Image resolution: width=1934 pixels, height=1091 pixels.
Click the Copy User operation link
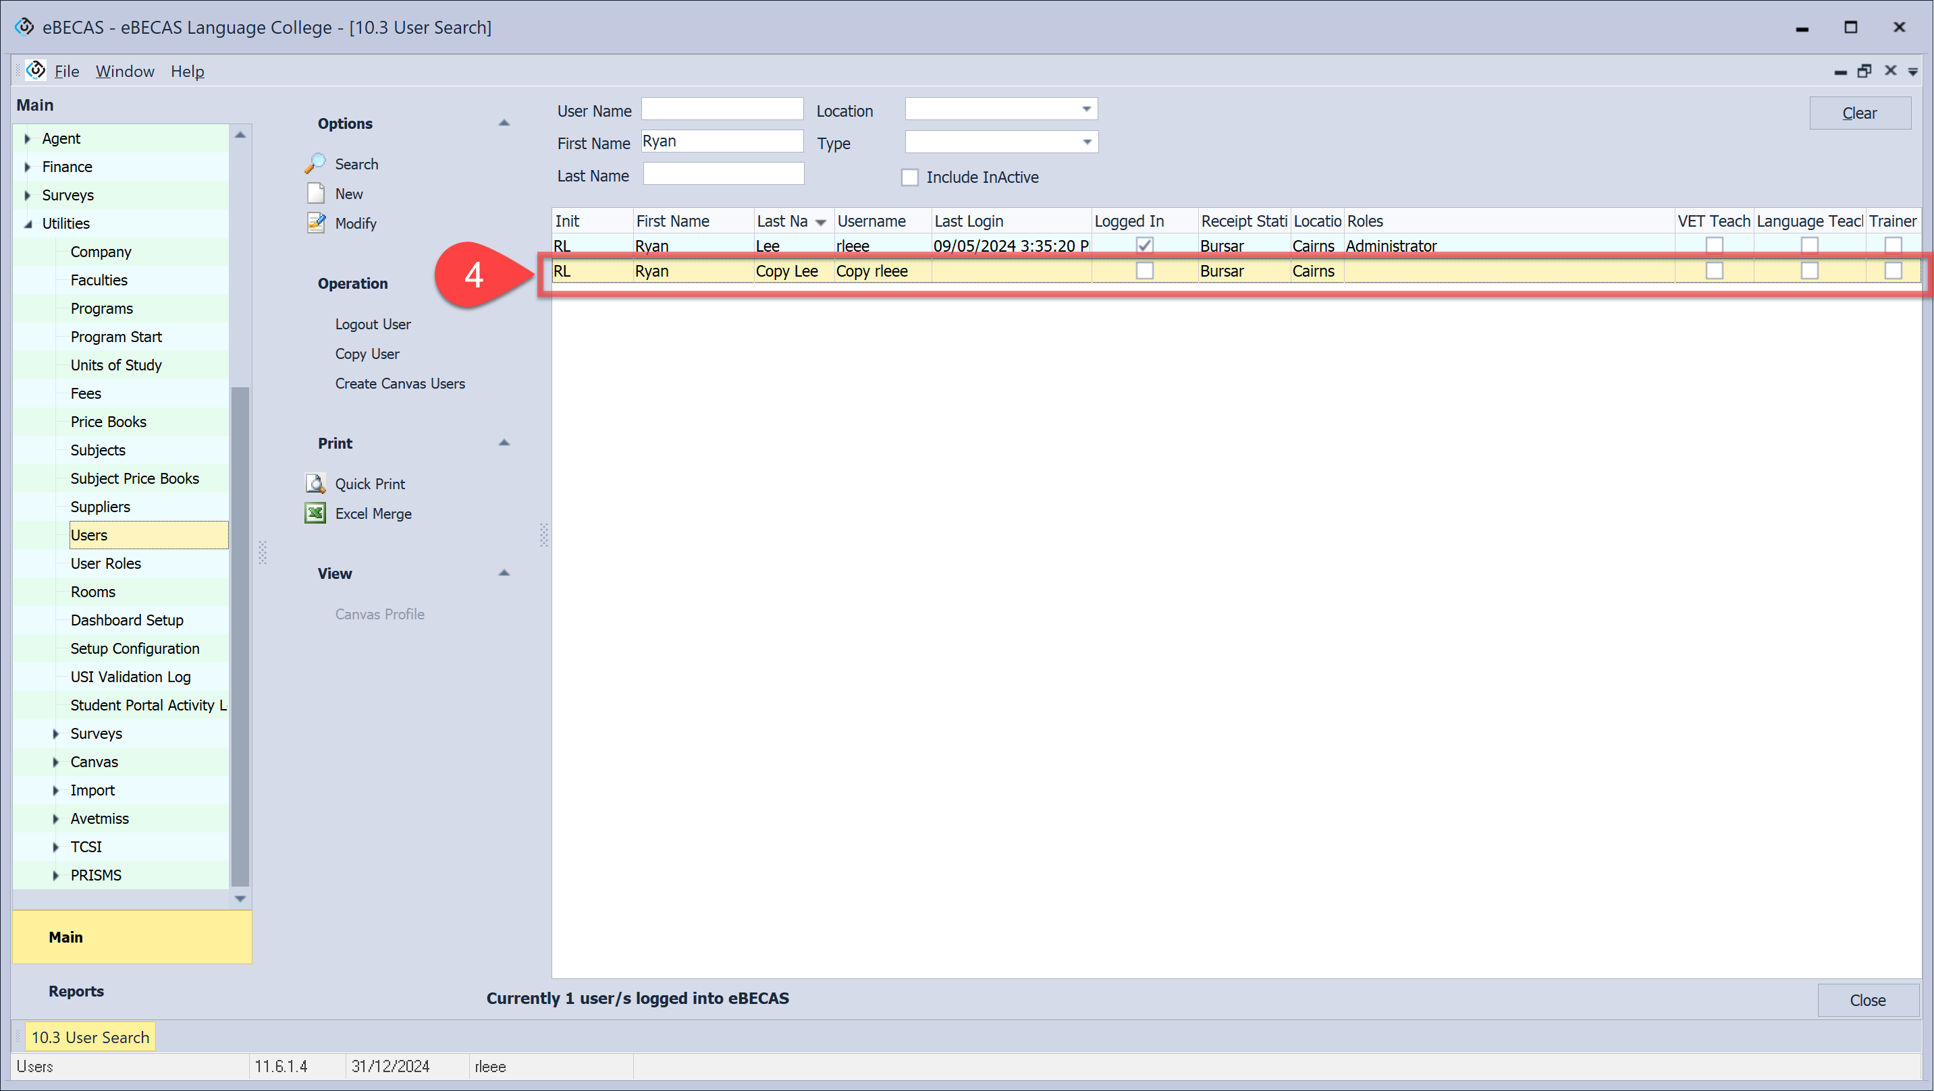click(367, 354)
